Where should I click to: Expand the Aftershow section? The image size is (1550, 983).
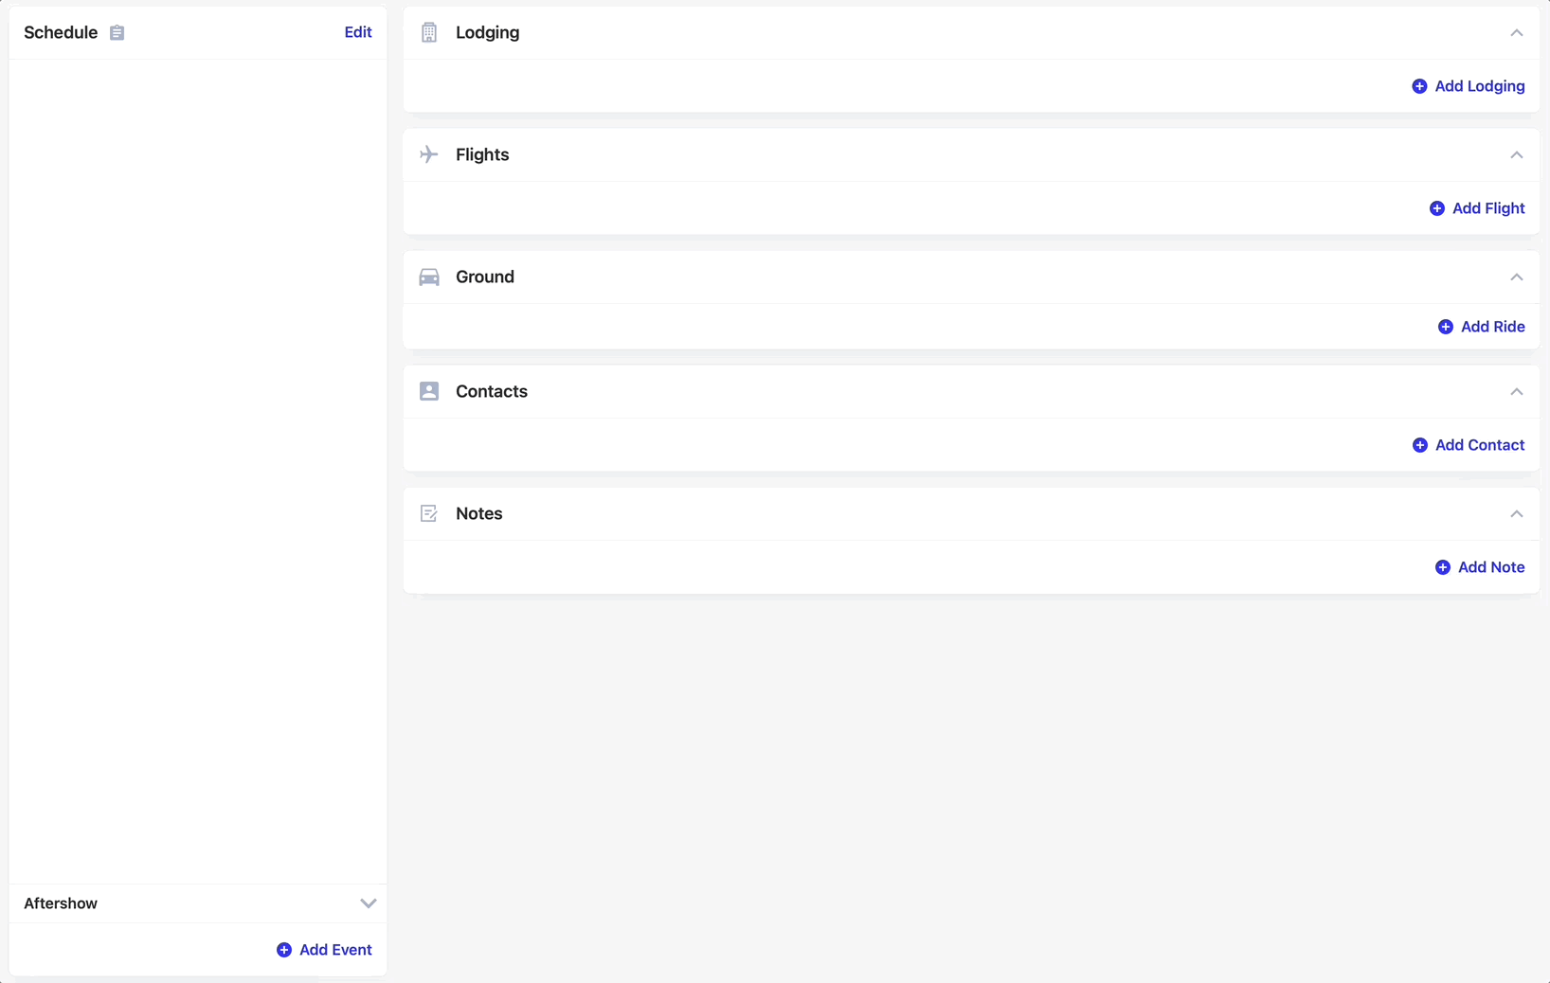click(x=369, y=903)
